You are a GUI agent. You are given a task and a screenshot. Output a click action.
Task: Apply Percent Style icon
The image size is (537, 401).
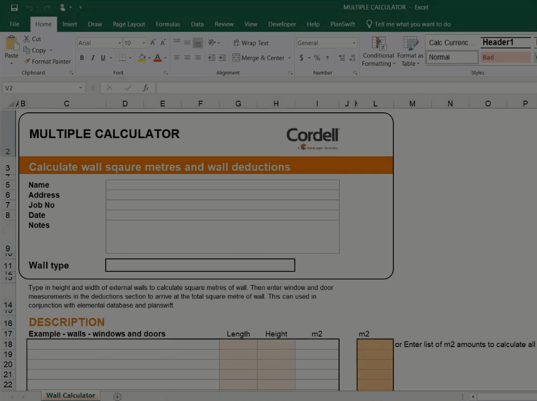coord(317,57)
